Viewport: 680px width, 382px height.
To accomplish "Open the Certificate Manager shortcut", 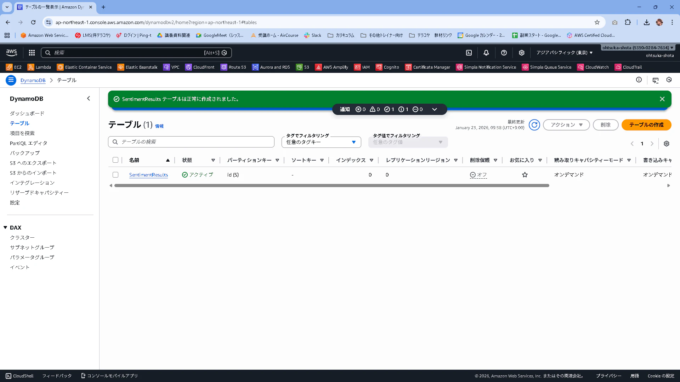I will 428,67.
